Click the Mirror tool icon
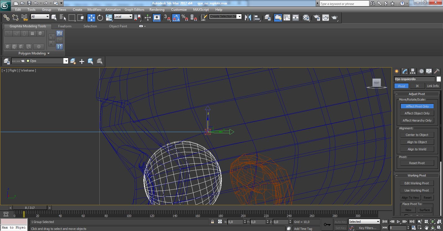The image size is (443, 231). pyautogui.click(x=248, y=18)
